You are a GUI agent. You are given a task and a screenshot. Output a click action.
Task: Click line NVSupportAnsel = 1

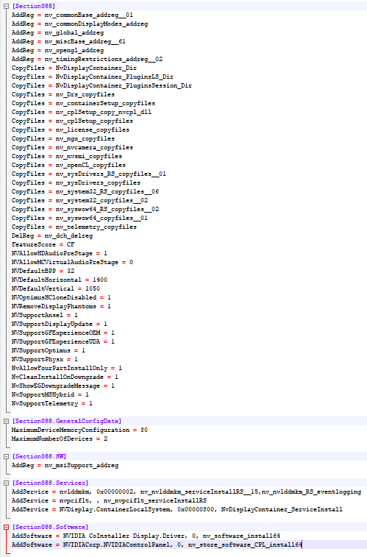(x=45, y=315)
